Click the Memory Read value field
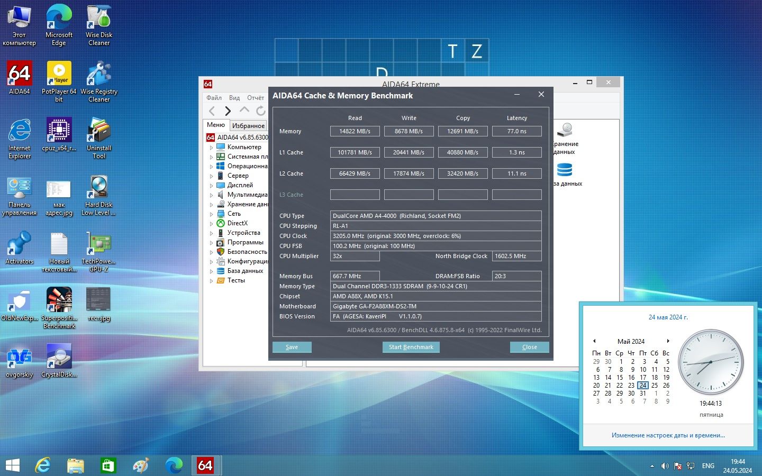The height and width of the screenshot is (476, 762). pyautogui.click(x=355, y=131)
